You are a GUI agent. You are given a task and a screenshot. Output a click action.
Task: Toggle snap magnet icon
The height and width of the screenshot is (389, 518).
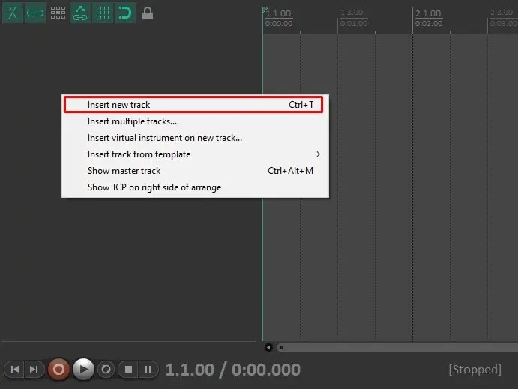pyautogui.click(x=125, y=13)
